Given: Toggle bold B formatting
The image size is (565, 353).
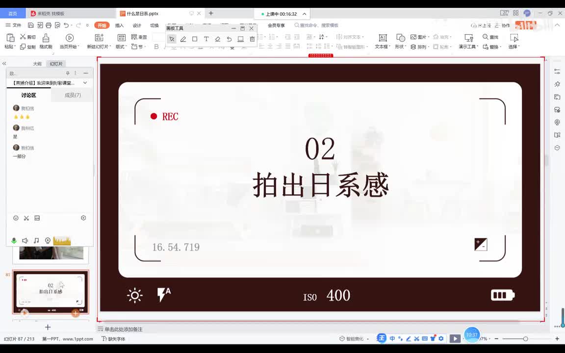Looking at the screenshot, I should [x=156, y=47].
